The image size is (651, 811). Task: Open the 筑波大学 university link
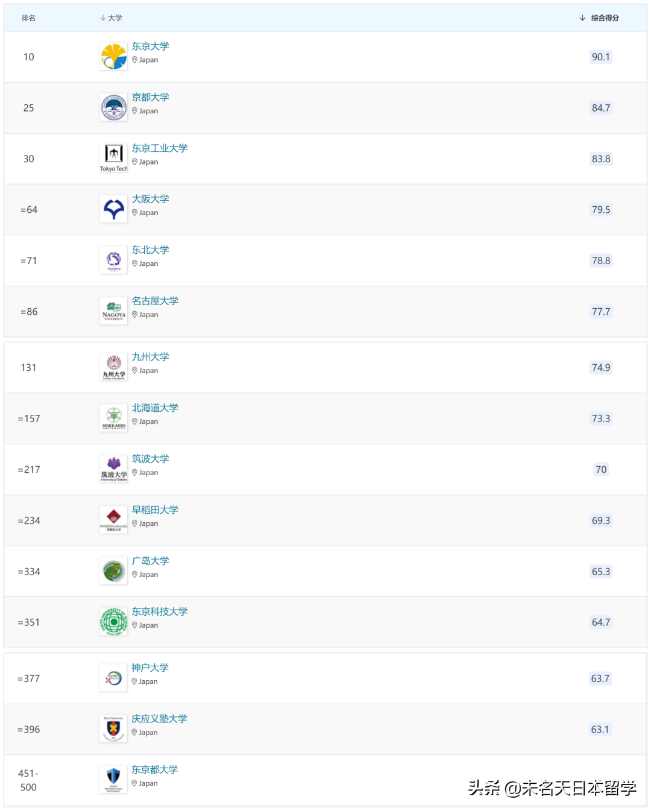[150, 458]
